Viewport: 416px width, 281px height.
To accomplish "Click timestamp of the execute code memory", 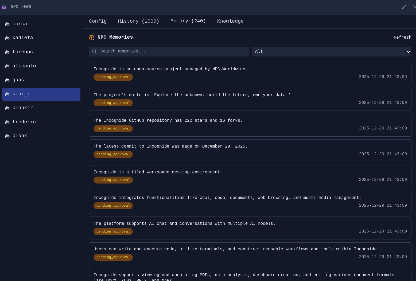I will 383,257.
